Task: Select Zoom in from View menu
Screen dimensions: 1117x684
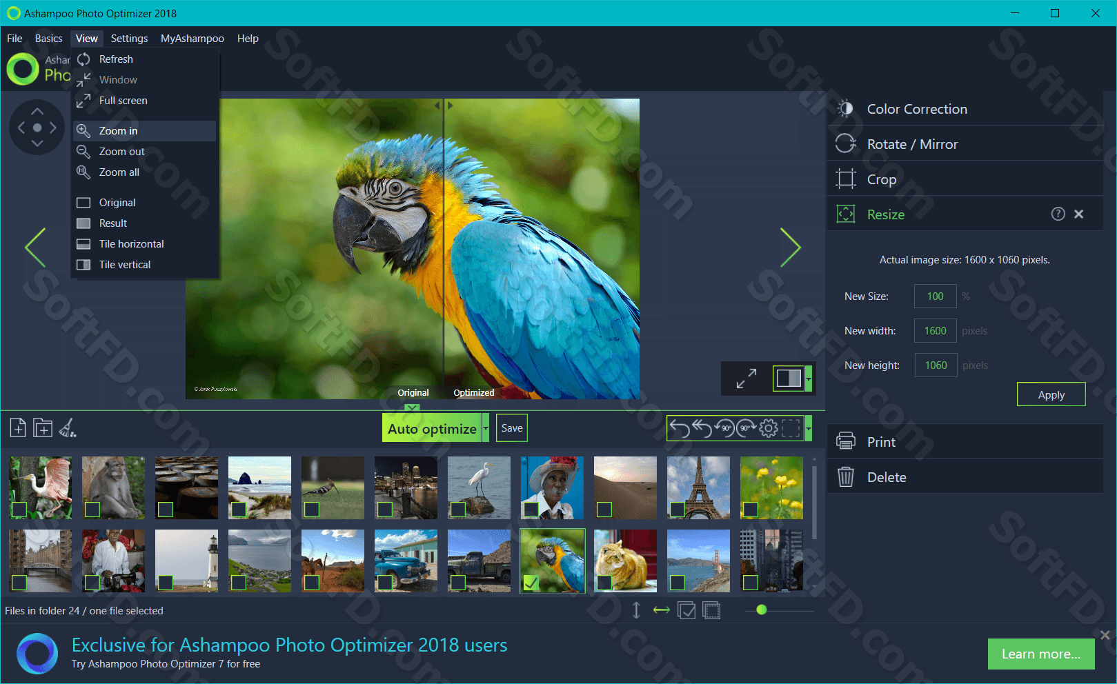Action: click(145, 131)
